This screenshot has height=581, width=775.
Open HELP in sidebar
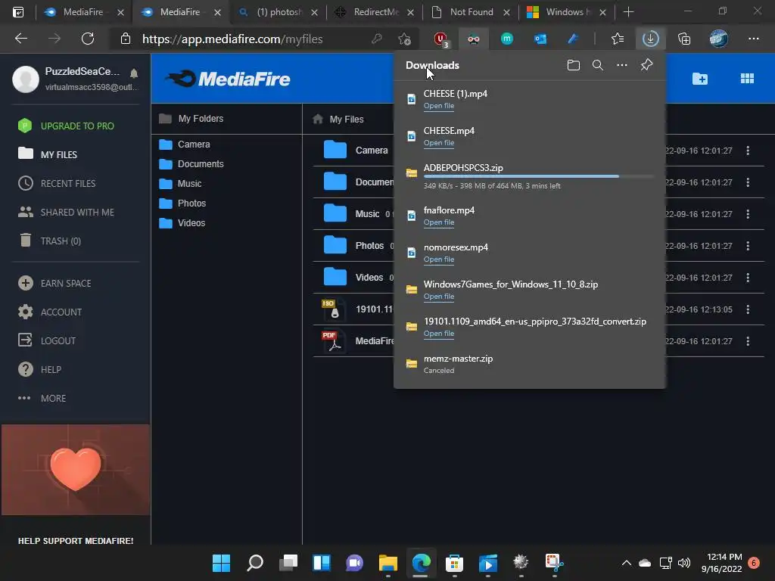tap(39, 369)
